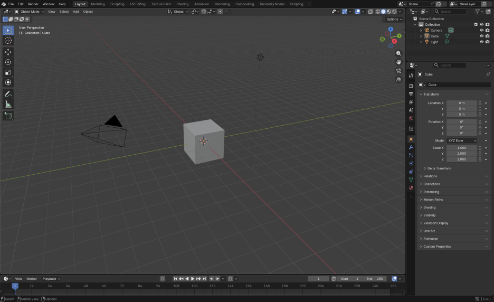The height and width of the screenshot is (302, 494).
Task: Select the Annotate tool
Action: (x=8, y=94)
